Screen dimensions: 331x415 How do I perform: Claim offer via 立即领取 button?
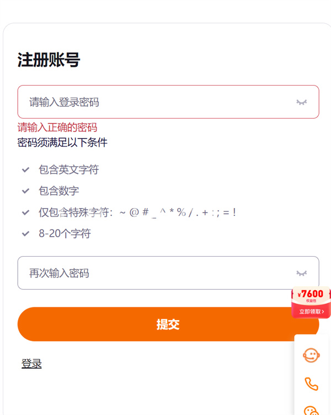tap(312, 311)
